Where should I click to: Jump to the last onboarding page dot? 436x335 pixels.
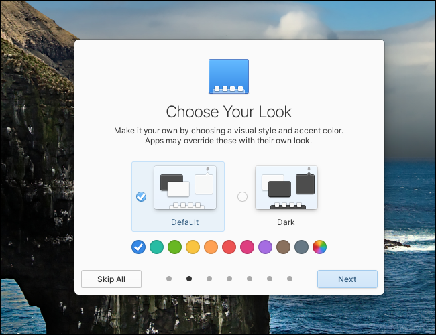(x=290, y=279)
